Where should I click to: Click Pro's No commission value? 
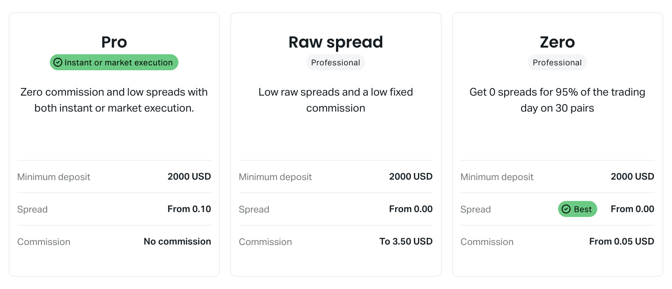point(177,241)
